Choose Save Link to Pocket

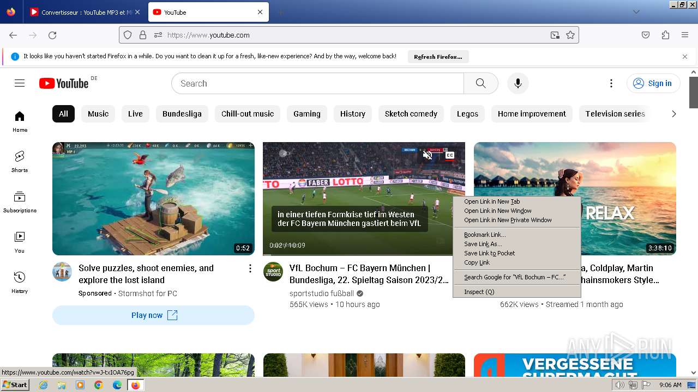coord(516,253)
